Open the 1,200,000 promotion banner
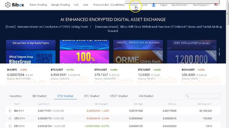The height and width of the screenshot is (128, 229). coord(192,57)
